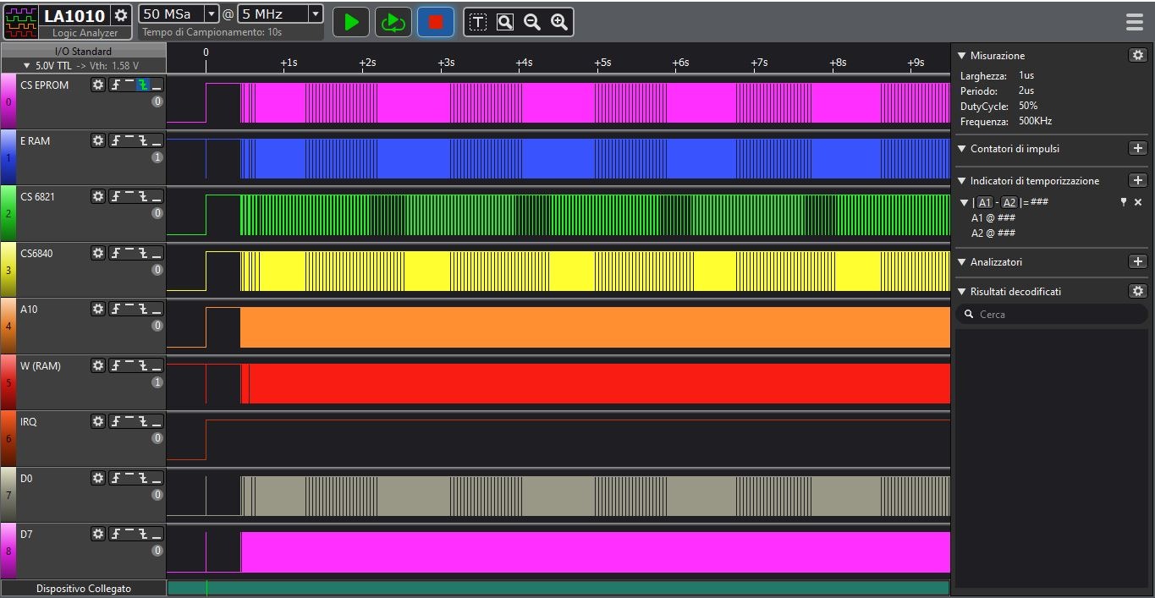Open IRQ channel settings gear
The image size is (1155, 598).
pyautogui.click(x=98, y=421)
